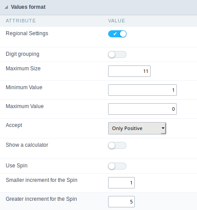197x210 pixels.
Task: Focus the Greater increment for the Spin field
Action: click(x=121, y=202)
